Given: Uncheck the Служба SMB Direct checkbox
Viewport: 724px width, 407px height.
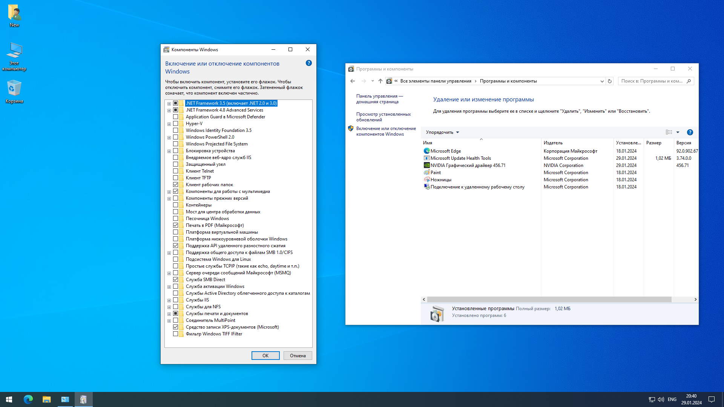Looking at the screenshot, I should point(175,280).
